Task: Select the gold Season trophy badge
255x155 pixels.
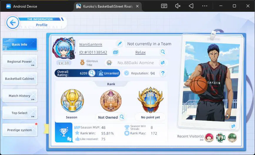Action: [x=72, y=101]
